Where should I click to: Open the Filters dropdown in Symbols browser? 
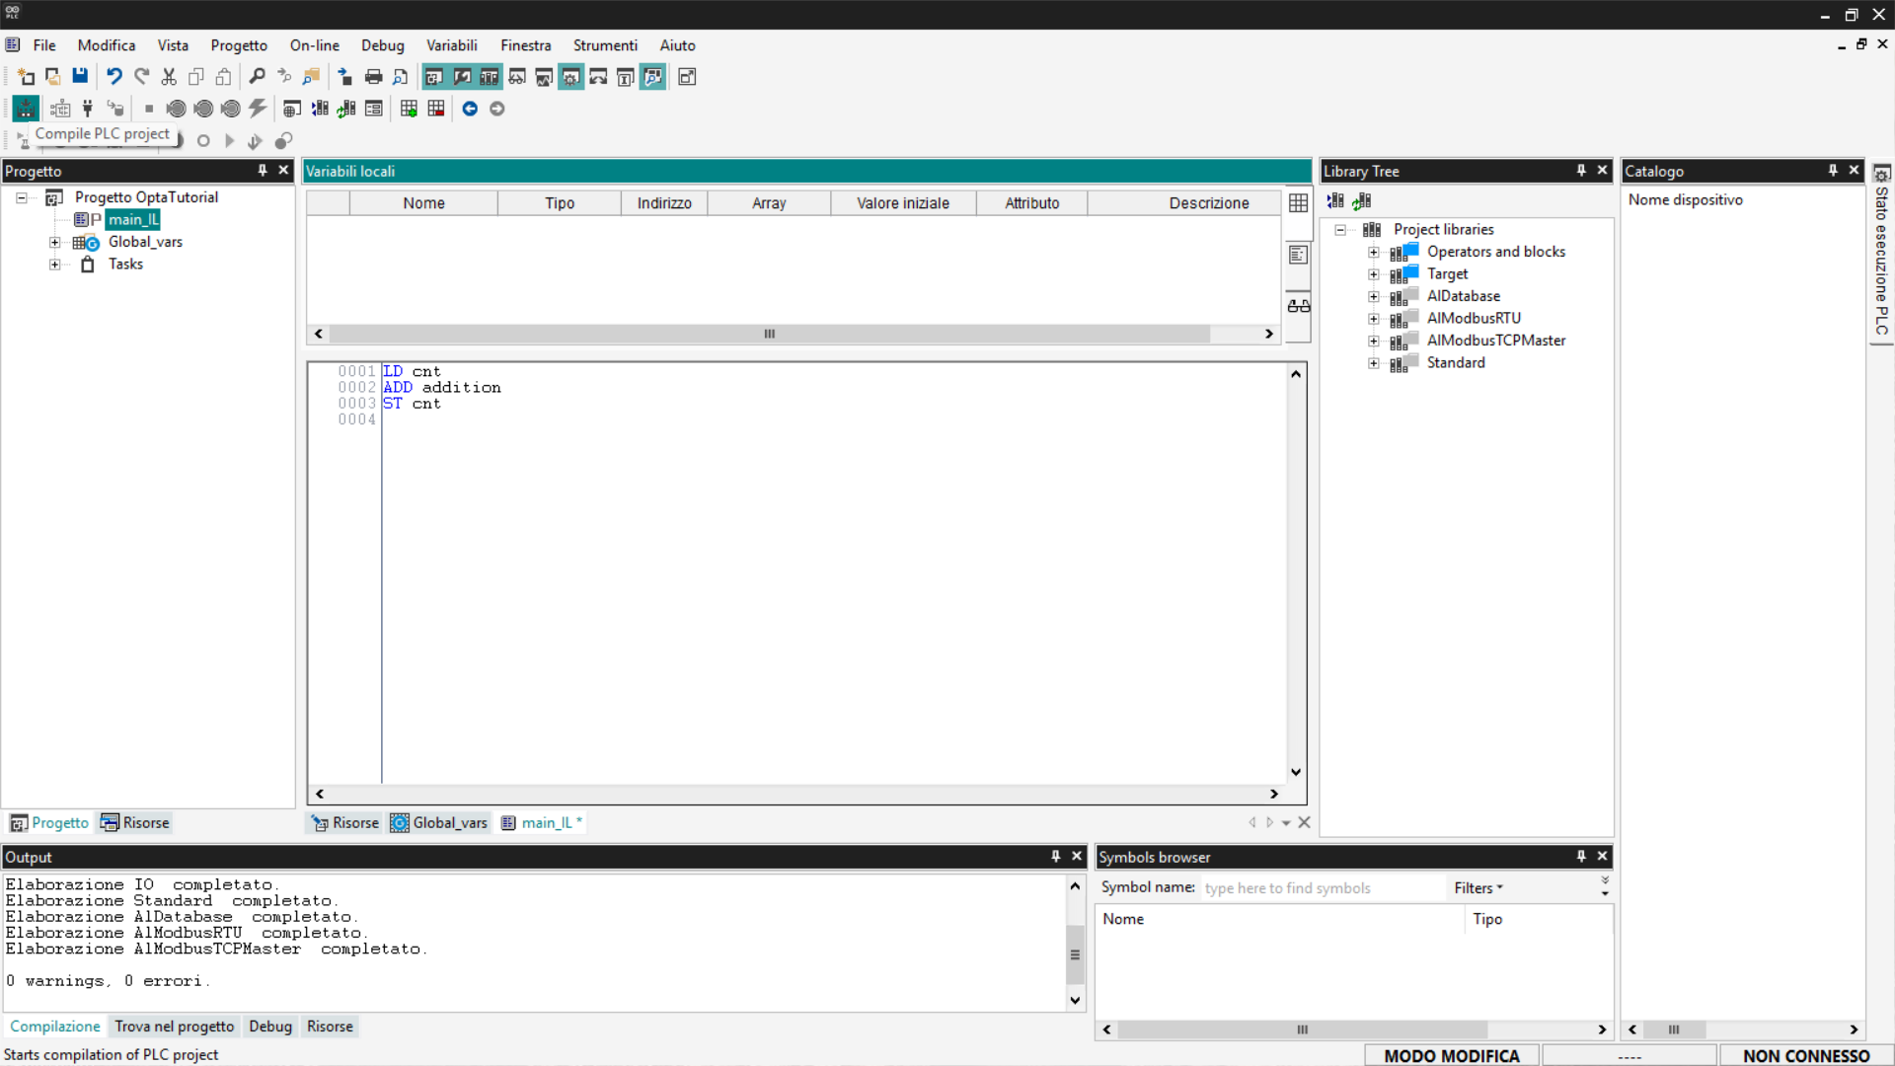pos(1478,888)
